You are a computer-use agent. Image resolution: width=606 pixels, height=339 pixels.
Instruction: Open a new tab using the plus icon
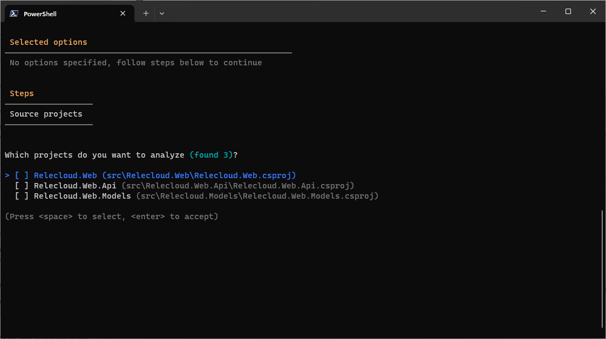[x=145, y=13]
